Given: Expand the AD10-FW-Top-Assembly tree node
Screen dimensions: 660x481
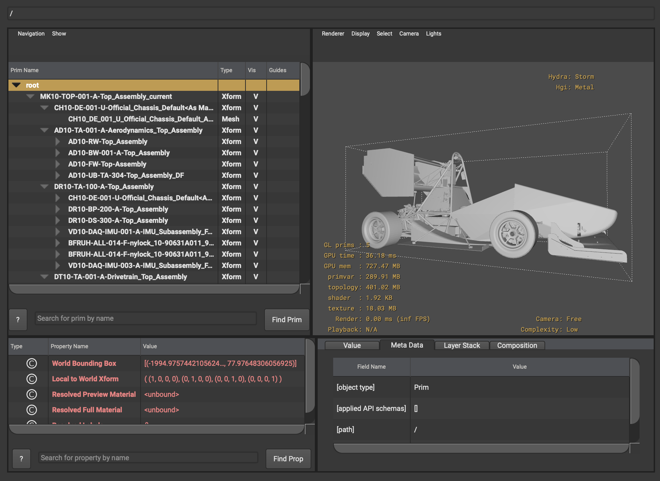Looking at the screenshot, I should (58, 164).
